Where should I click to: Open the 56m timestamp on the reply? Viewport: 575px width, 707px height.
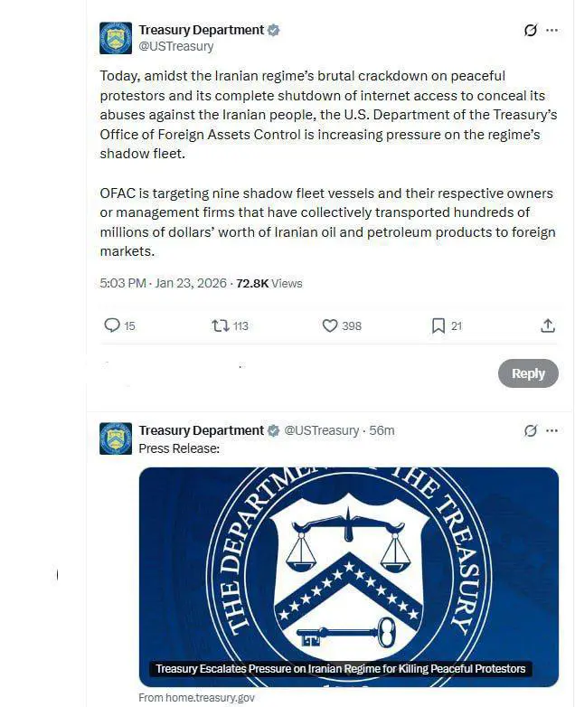pyautogui.click(x=382, y=430)
